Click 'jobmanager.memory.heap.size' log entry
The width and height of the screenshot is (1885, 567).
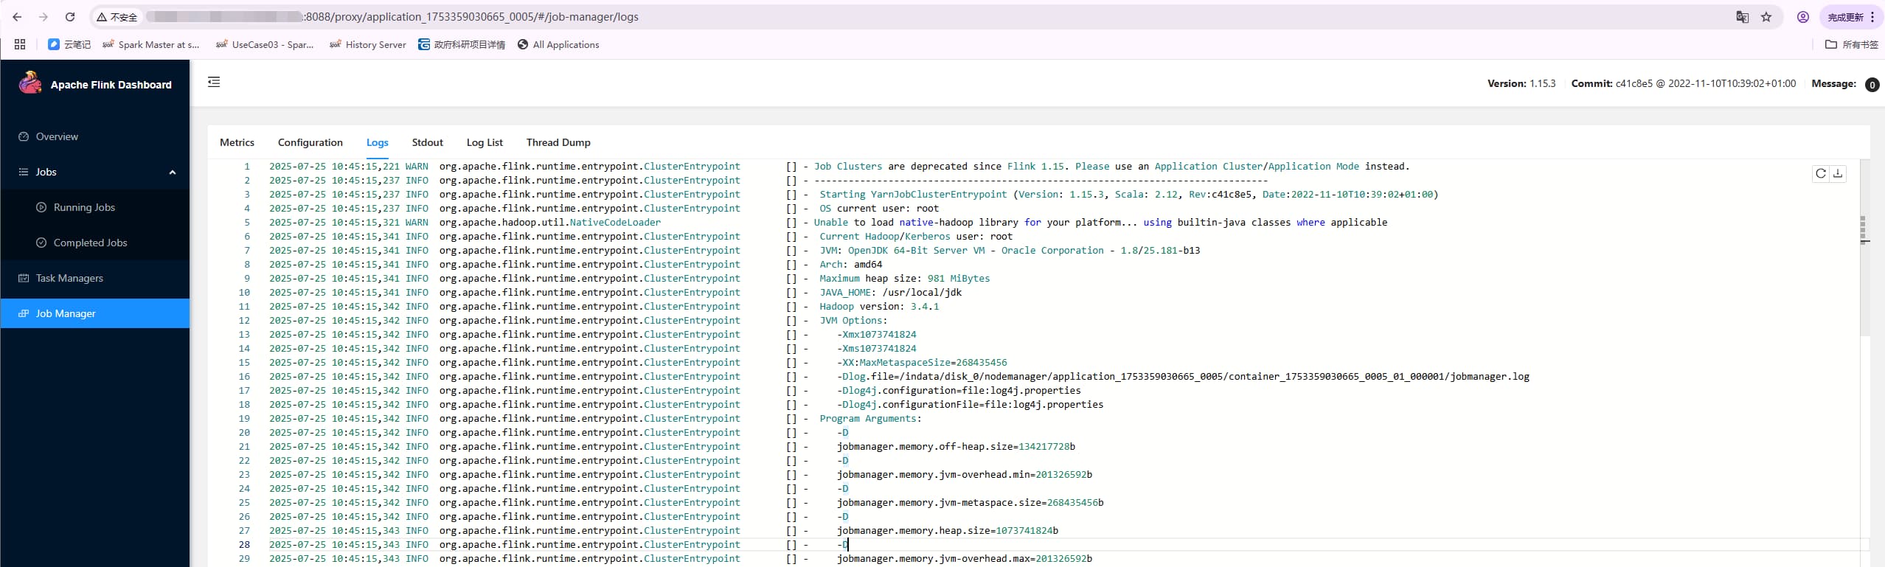click(948, 531)
